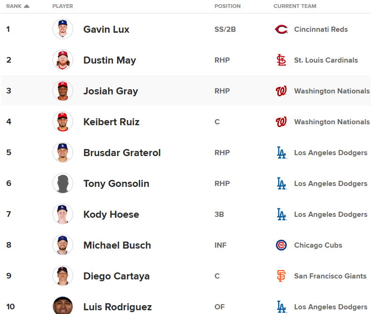
Task: Click the St. Louis Cardinals logo icon
Action: pyautogui.click(x=281, y=60)
